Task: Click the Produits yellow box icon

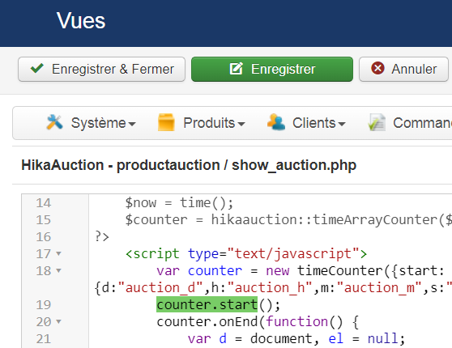Action: pos(166,122)
